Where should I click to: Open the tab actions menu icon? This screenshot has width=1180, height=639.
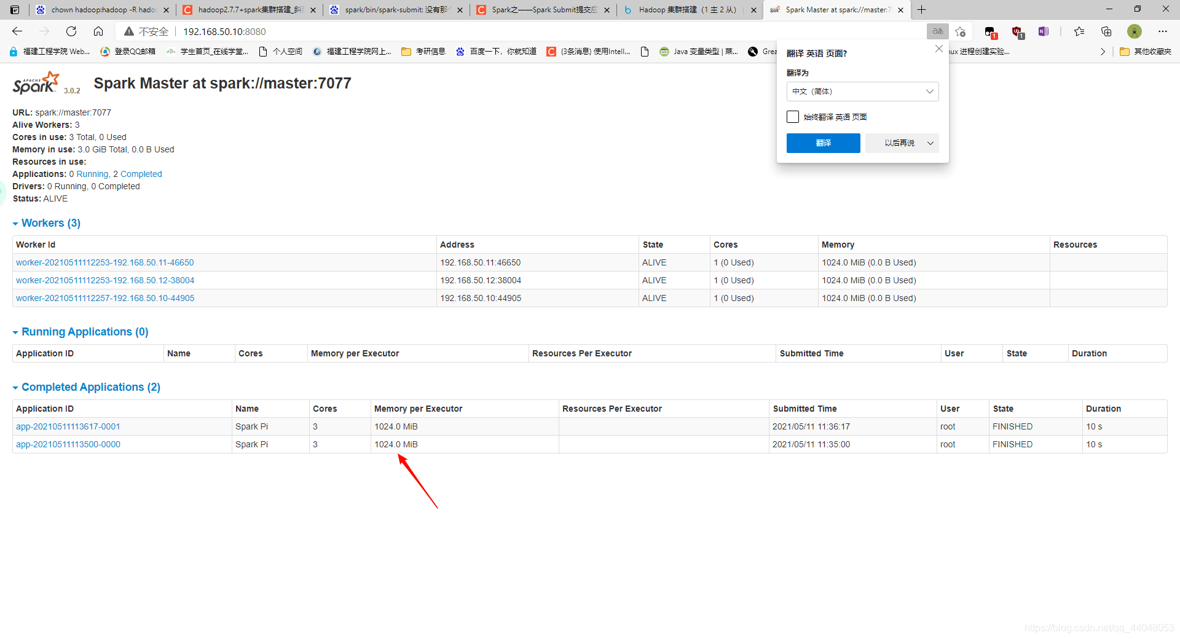15,10
